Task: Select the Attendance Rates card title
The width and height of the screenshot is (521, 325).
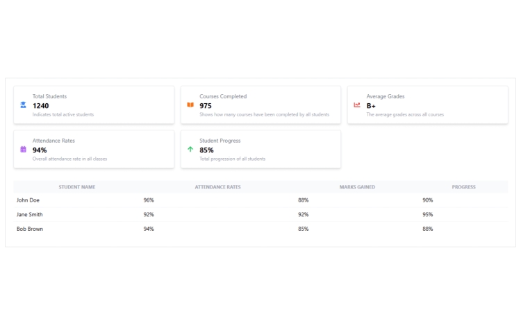Action: (x=53, y=141)
